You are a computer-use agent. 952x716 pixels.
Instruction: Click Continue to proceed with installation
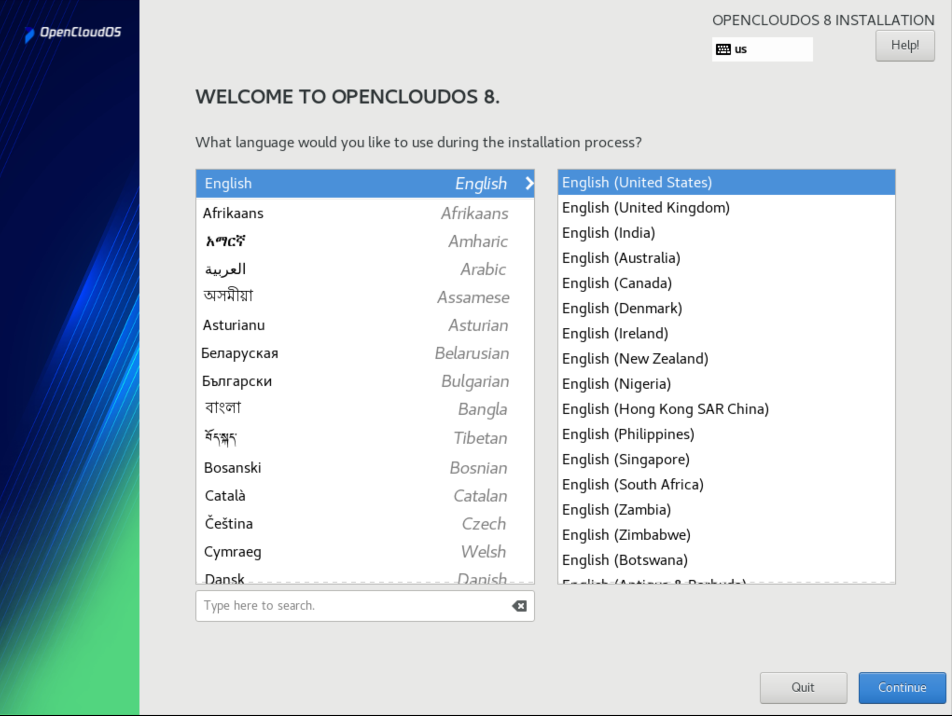pos(902,687)
